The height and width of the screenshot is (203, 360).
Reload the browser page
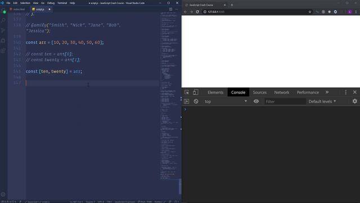tap(197, 12)
